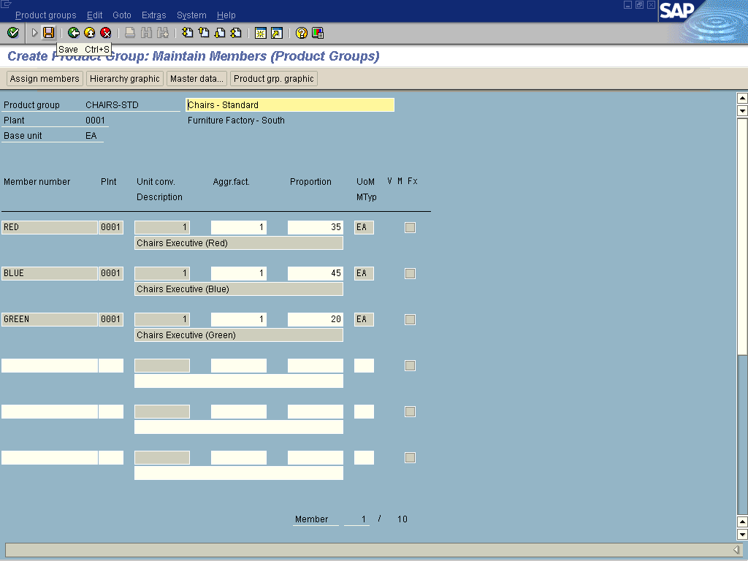
Task: Generate shortcut icon in toolbar
Action: point(277,32)
